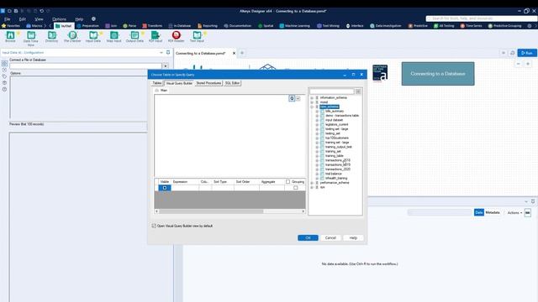538x302 pixels.
Task: Toggle the Grouping header checkbox
Action: coord(287,181)
